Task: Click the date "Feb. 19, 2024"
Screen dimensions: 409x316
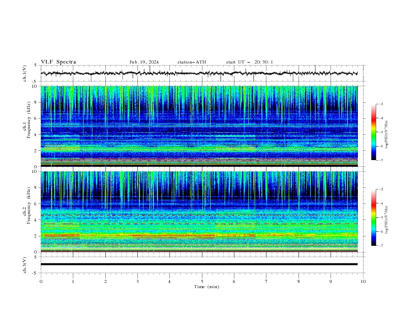Action: click(x=144, y=62)
